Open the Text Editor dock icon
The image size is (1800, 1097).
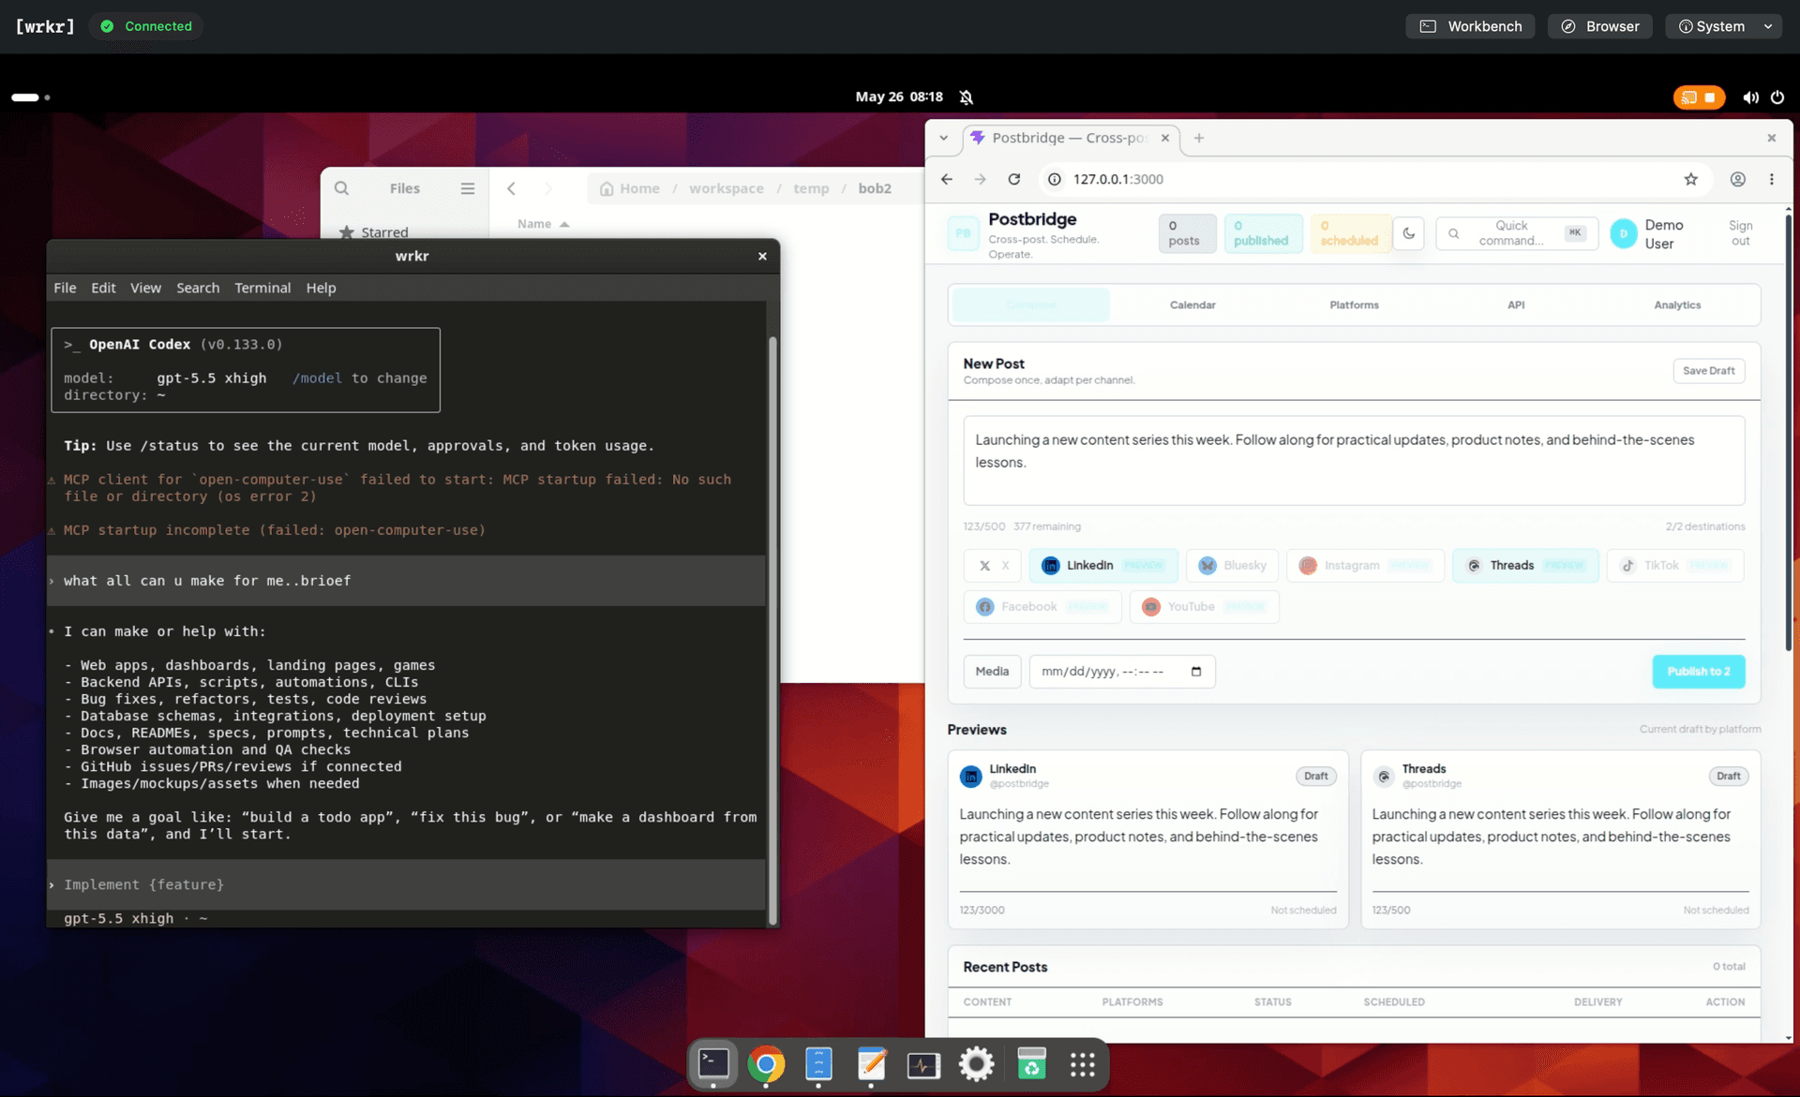point(871,1063)
